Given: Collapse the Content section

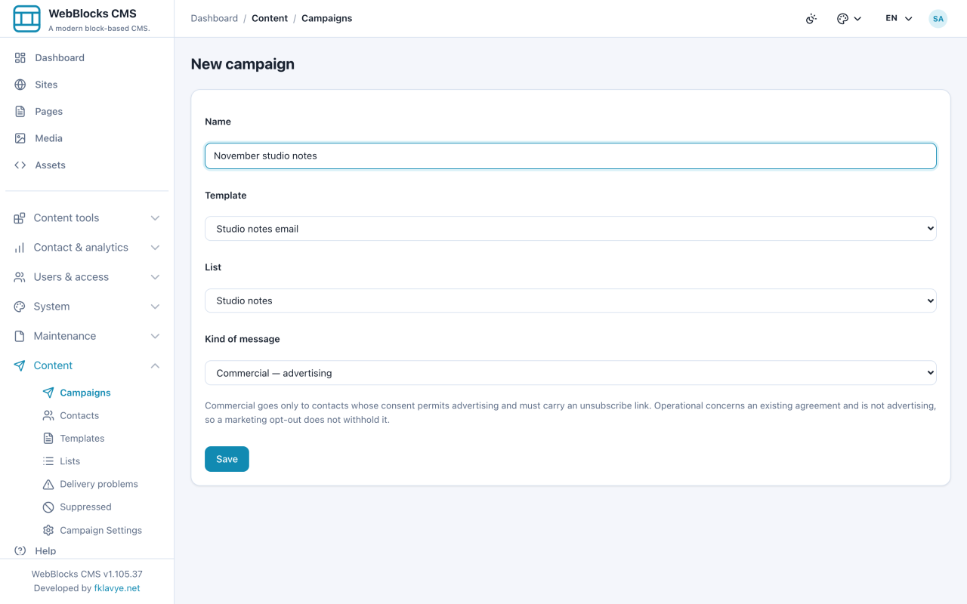Looking at the screenshot, I should click(x=87, y=365).
